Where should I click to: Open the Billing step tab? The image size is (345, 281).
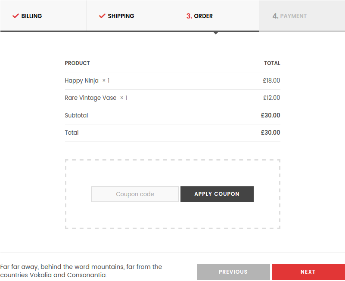tap(44, 15)
